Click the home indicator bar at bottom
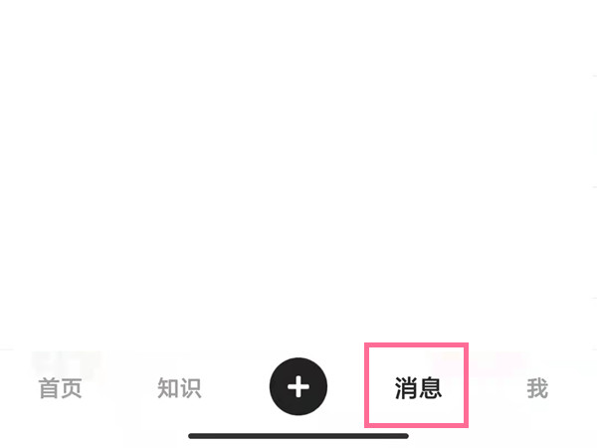The width and height of the screenshot is (597, 448). [x=298, y=436]
